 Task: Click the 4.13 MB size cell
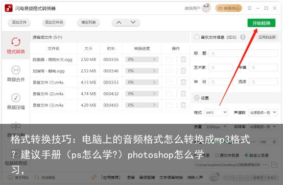pyautogui.click(x=88, y=83)
